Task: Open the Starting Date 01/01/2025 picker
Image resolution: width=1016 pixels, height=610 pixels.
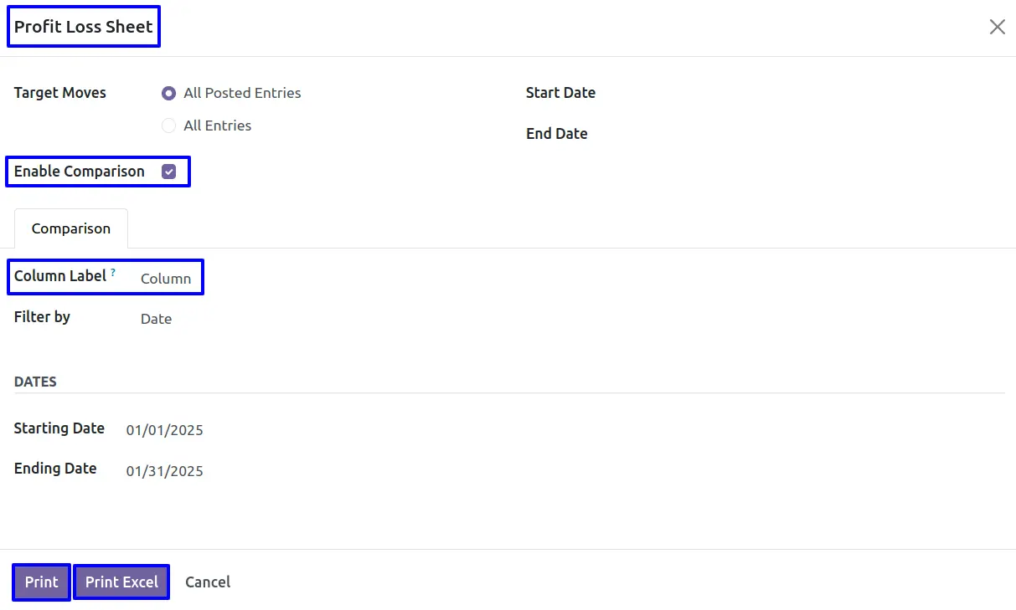Action: click(165, 430)
